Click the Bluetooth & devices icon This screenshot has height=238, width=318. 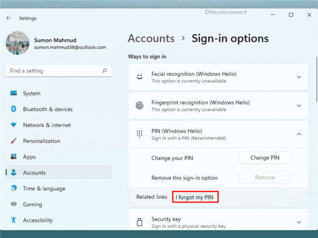tap(14, 109)
